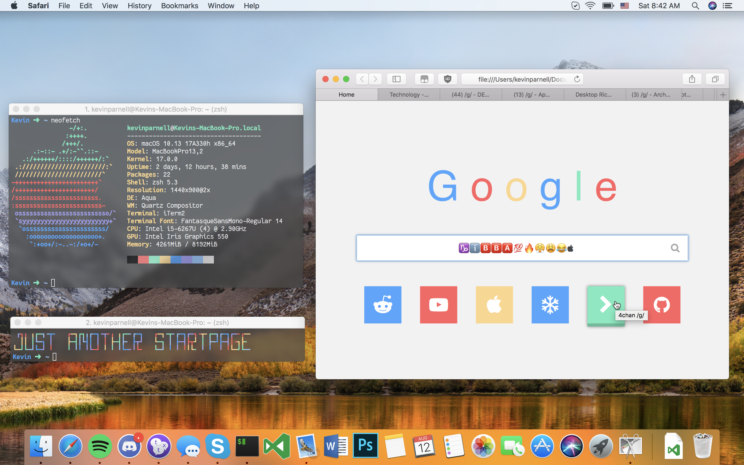
Task: Click the uBlock Origin shield icon
Action: click(x=447, y=79)
